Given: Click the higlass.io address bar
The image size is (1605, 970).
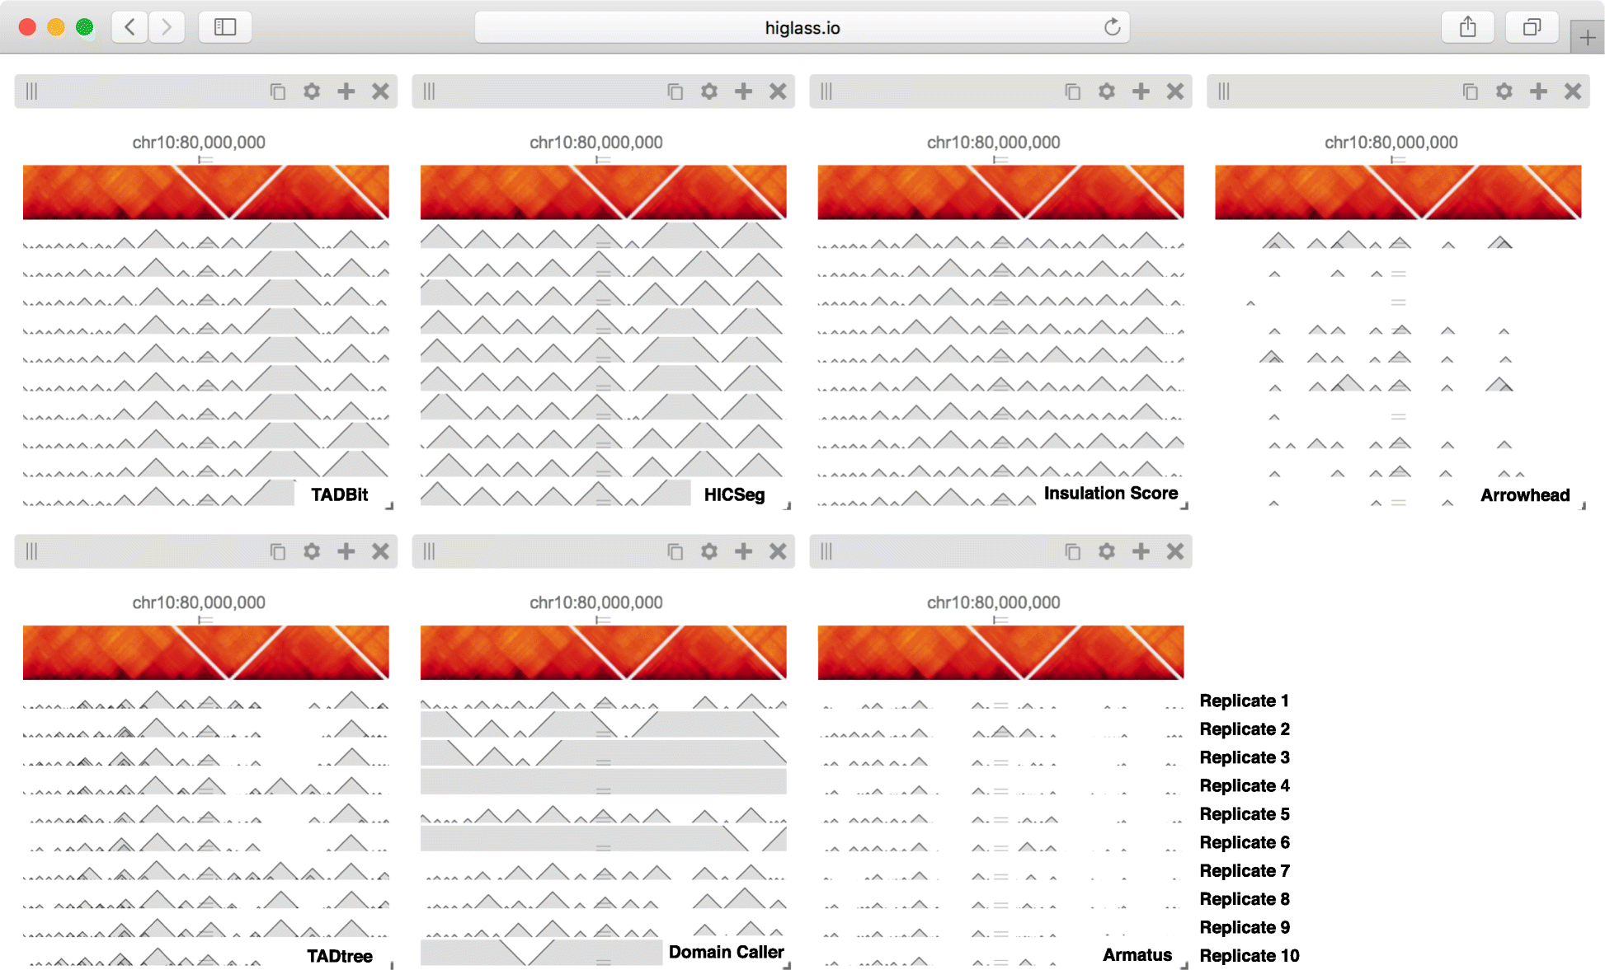Looking at the screenshot, I should (x=802, y=27).
